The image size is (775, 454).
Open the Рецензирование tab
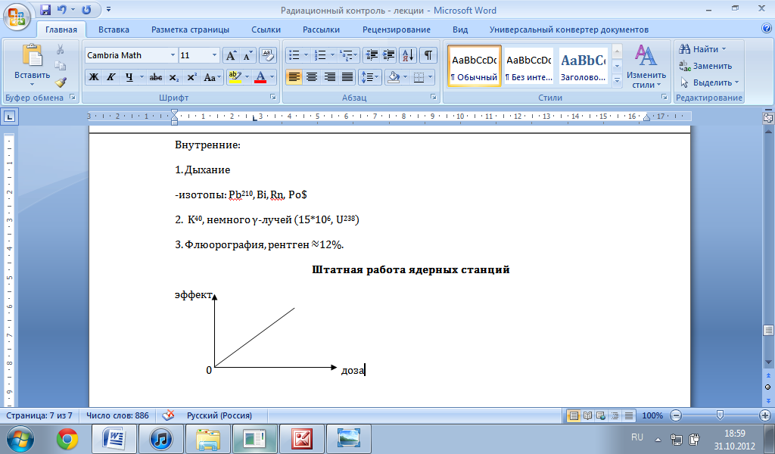[397, 30]
